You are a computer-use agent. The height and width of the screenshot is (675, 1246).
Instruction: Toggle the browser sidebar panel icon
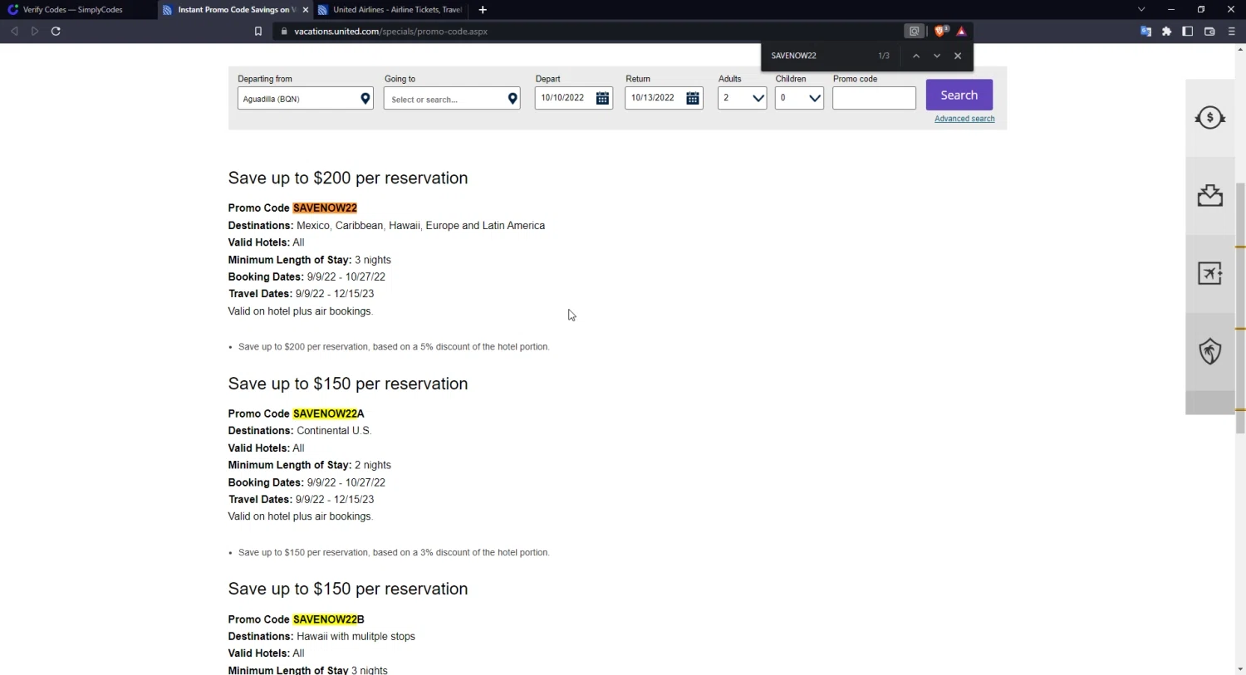click(1188, 32)
